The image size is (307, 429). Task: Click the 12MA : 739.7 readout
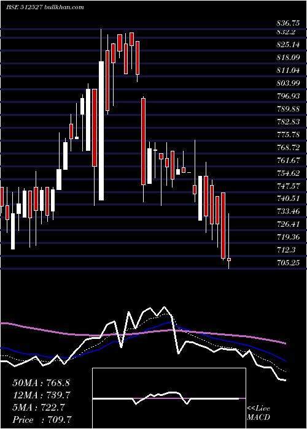(41, 395)
